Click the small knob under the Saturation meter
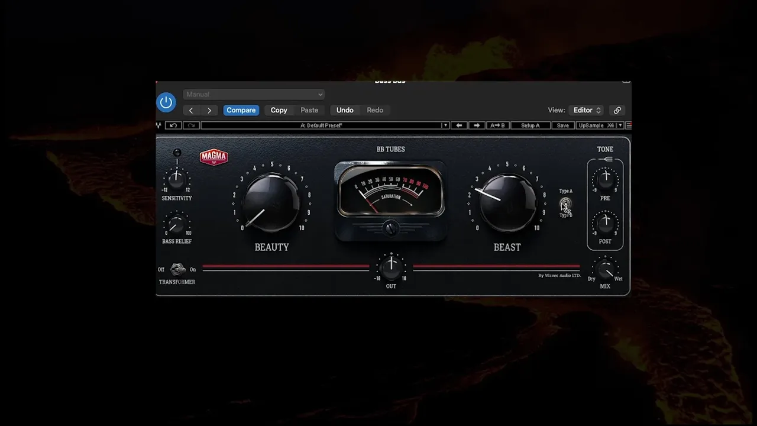Screen dimensions: 757x426 390,228
